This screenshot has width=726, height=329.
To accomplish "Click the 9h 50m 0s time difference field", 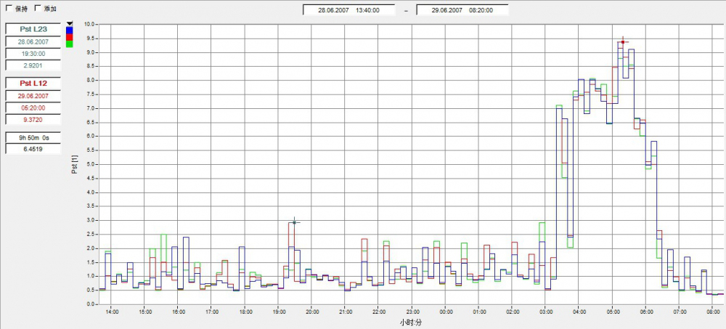I will pyautogui.click(x=35, y=137).
